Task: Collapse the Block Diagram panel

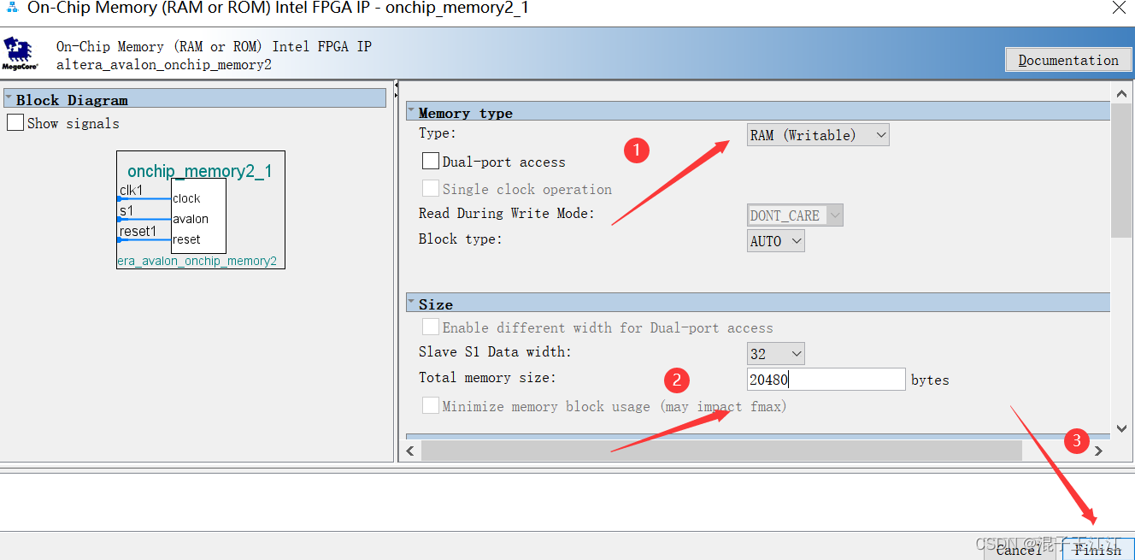Action: (x=9, y=98)
